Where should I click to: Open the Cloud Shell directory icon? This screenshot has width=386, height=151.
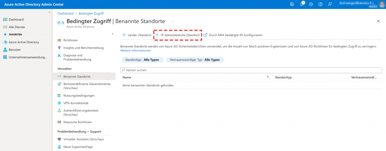(292, 4)
